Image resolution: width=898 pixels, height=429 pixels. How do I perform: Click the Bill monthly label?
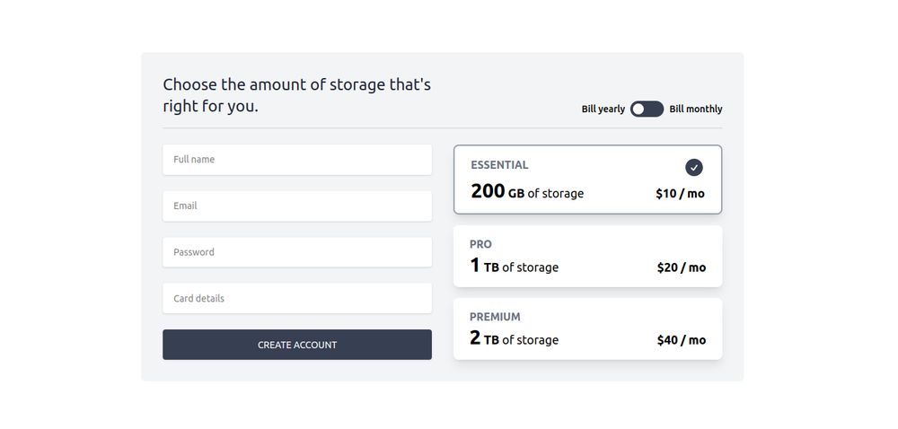pyautogui.click(x=696, y=109)
